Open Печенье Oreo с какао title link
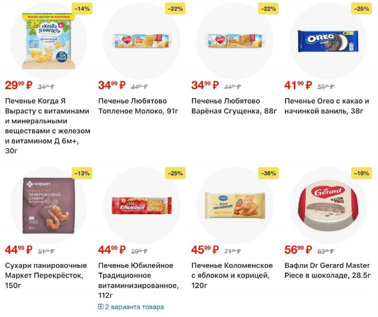 pyautogui.click(x=326, y=106)
